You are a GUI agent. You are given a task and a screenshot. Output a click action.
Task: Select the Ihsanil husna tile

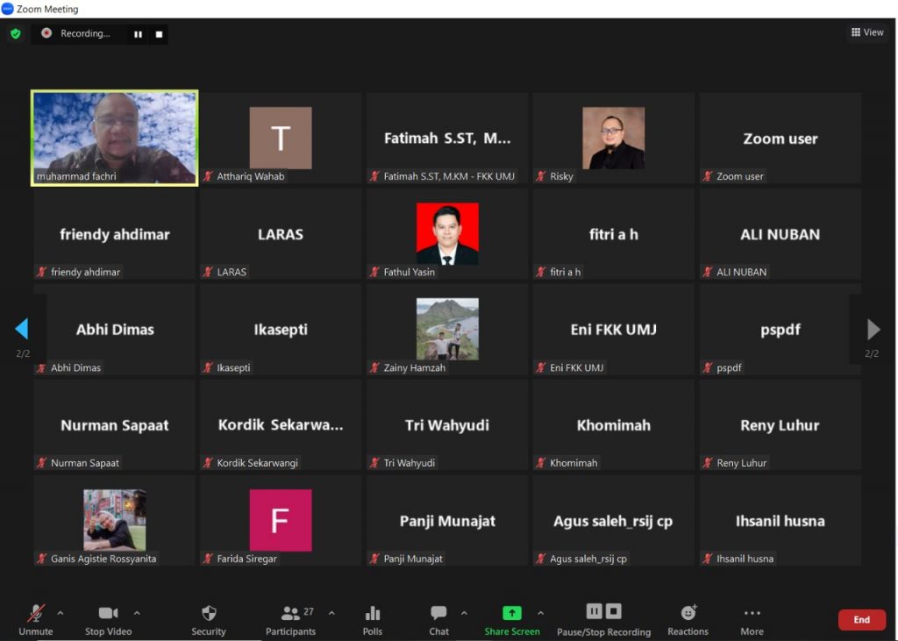tap(780, 520)
